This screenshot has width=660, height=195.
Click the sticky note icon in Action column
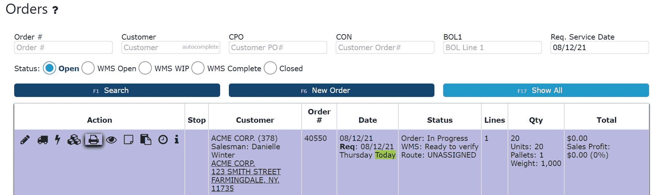(128, 140)
